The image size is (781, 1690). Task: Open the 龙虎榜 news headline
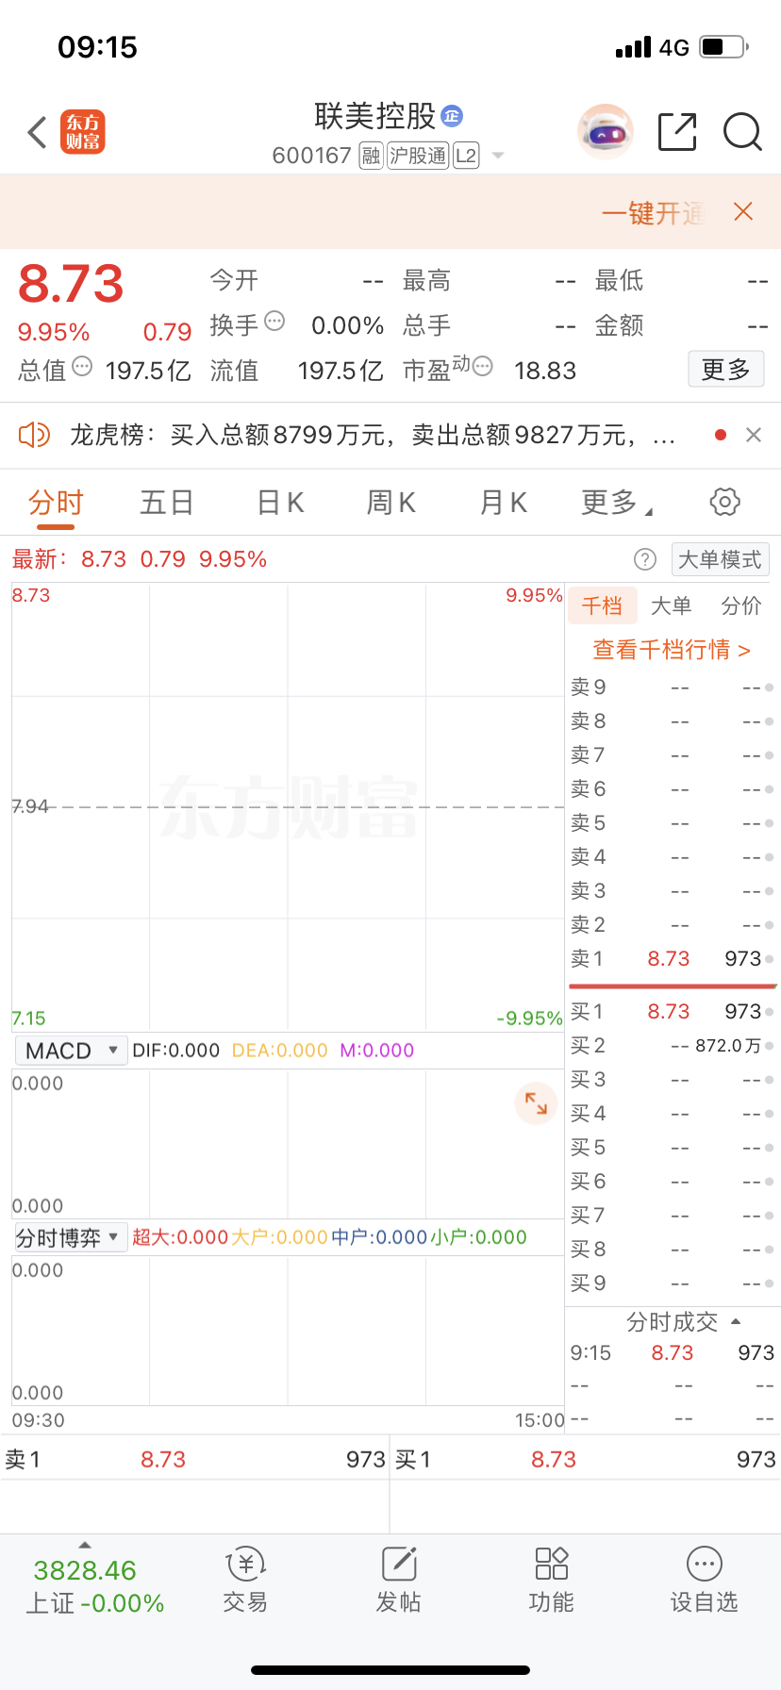(373, 435)
